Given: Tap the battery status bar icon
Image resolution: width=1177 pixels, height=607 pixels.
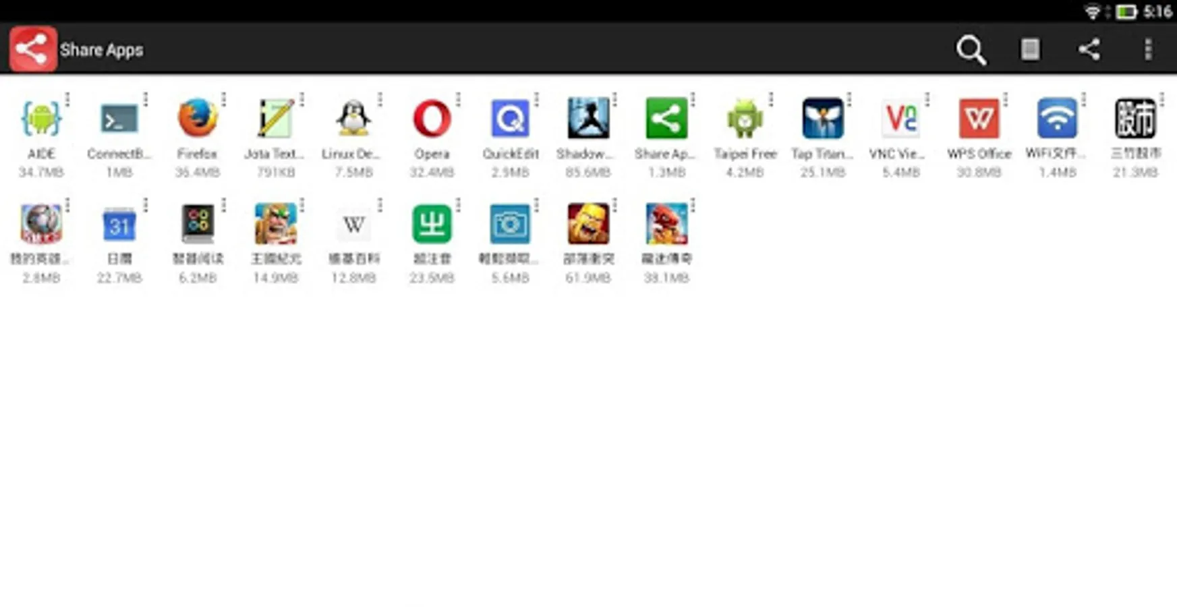Looking at the screenshot, I should (x=1126, y=11).
